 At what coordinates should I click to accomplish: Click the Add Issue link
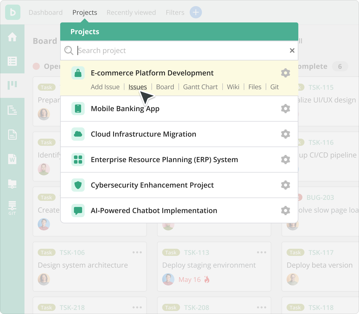pyautogui.click(x=105, y=87)
